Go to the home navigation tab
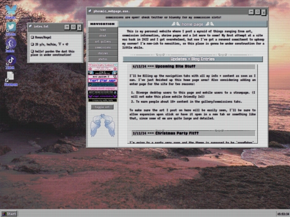The width and height of the screenshot is (290, 217). [x=103, y=29]
